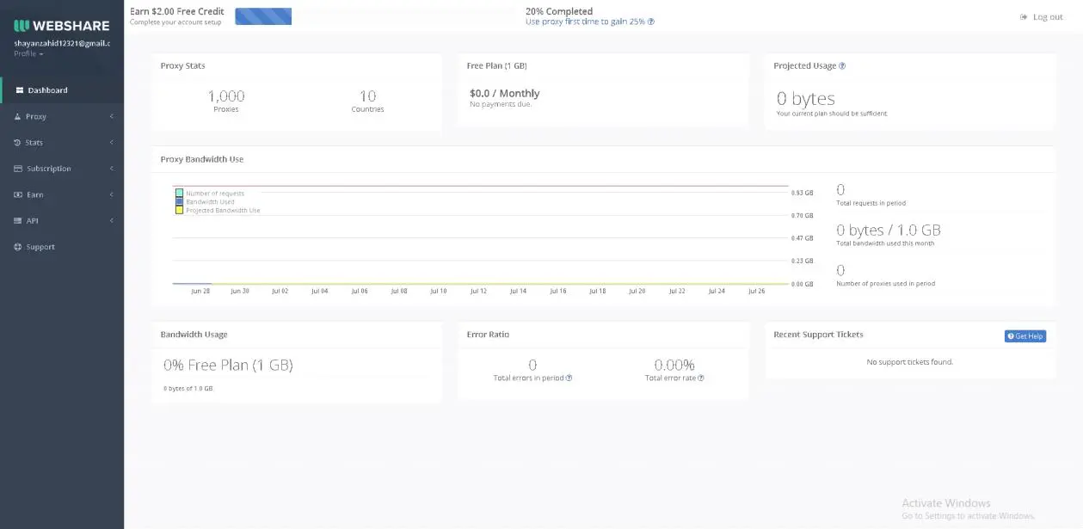The height and width of the screenshot is (529, 1083).
Task: Expand the Proxy menu chevron
Action: 110,116
